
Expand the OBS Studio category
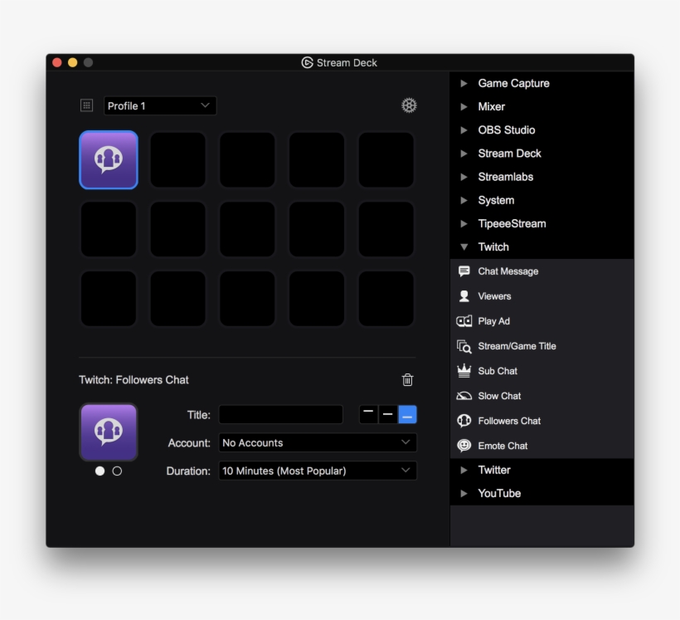click(x=464, y=129)
